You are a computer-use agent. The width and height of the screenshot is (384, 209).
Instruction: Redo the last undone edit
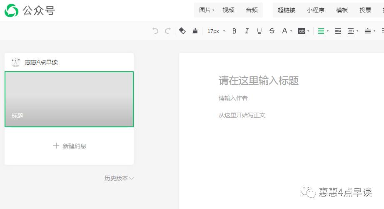click(x=168, y=31)
